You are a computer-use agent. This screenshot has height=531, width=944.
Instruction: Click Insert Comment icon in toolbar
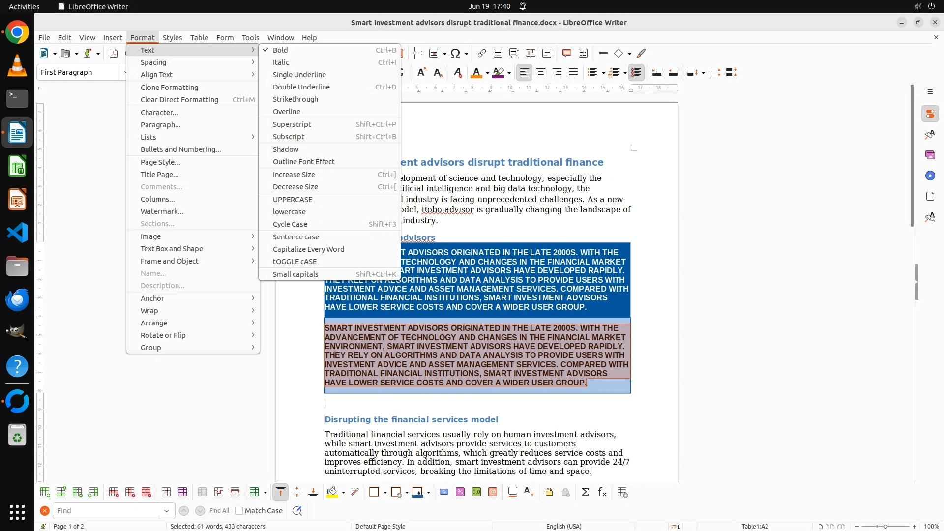coord(566,53)
